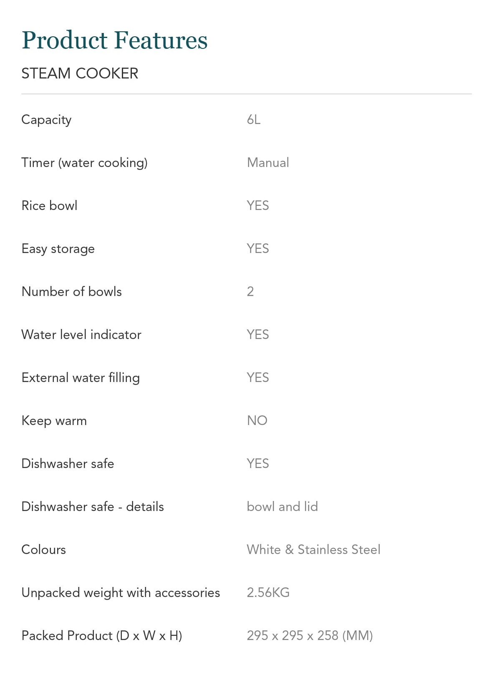Click the Keep warm label
The width and height of the screenshot is (484, 678).
(x=54, y=421)
